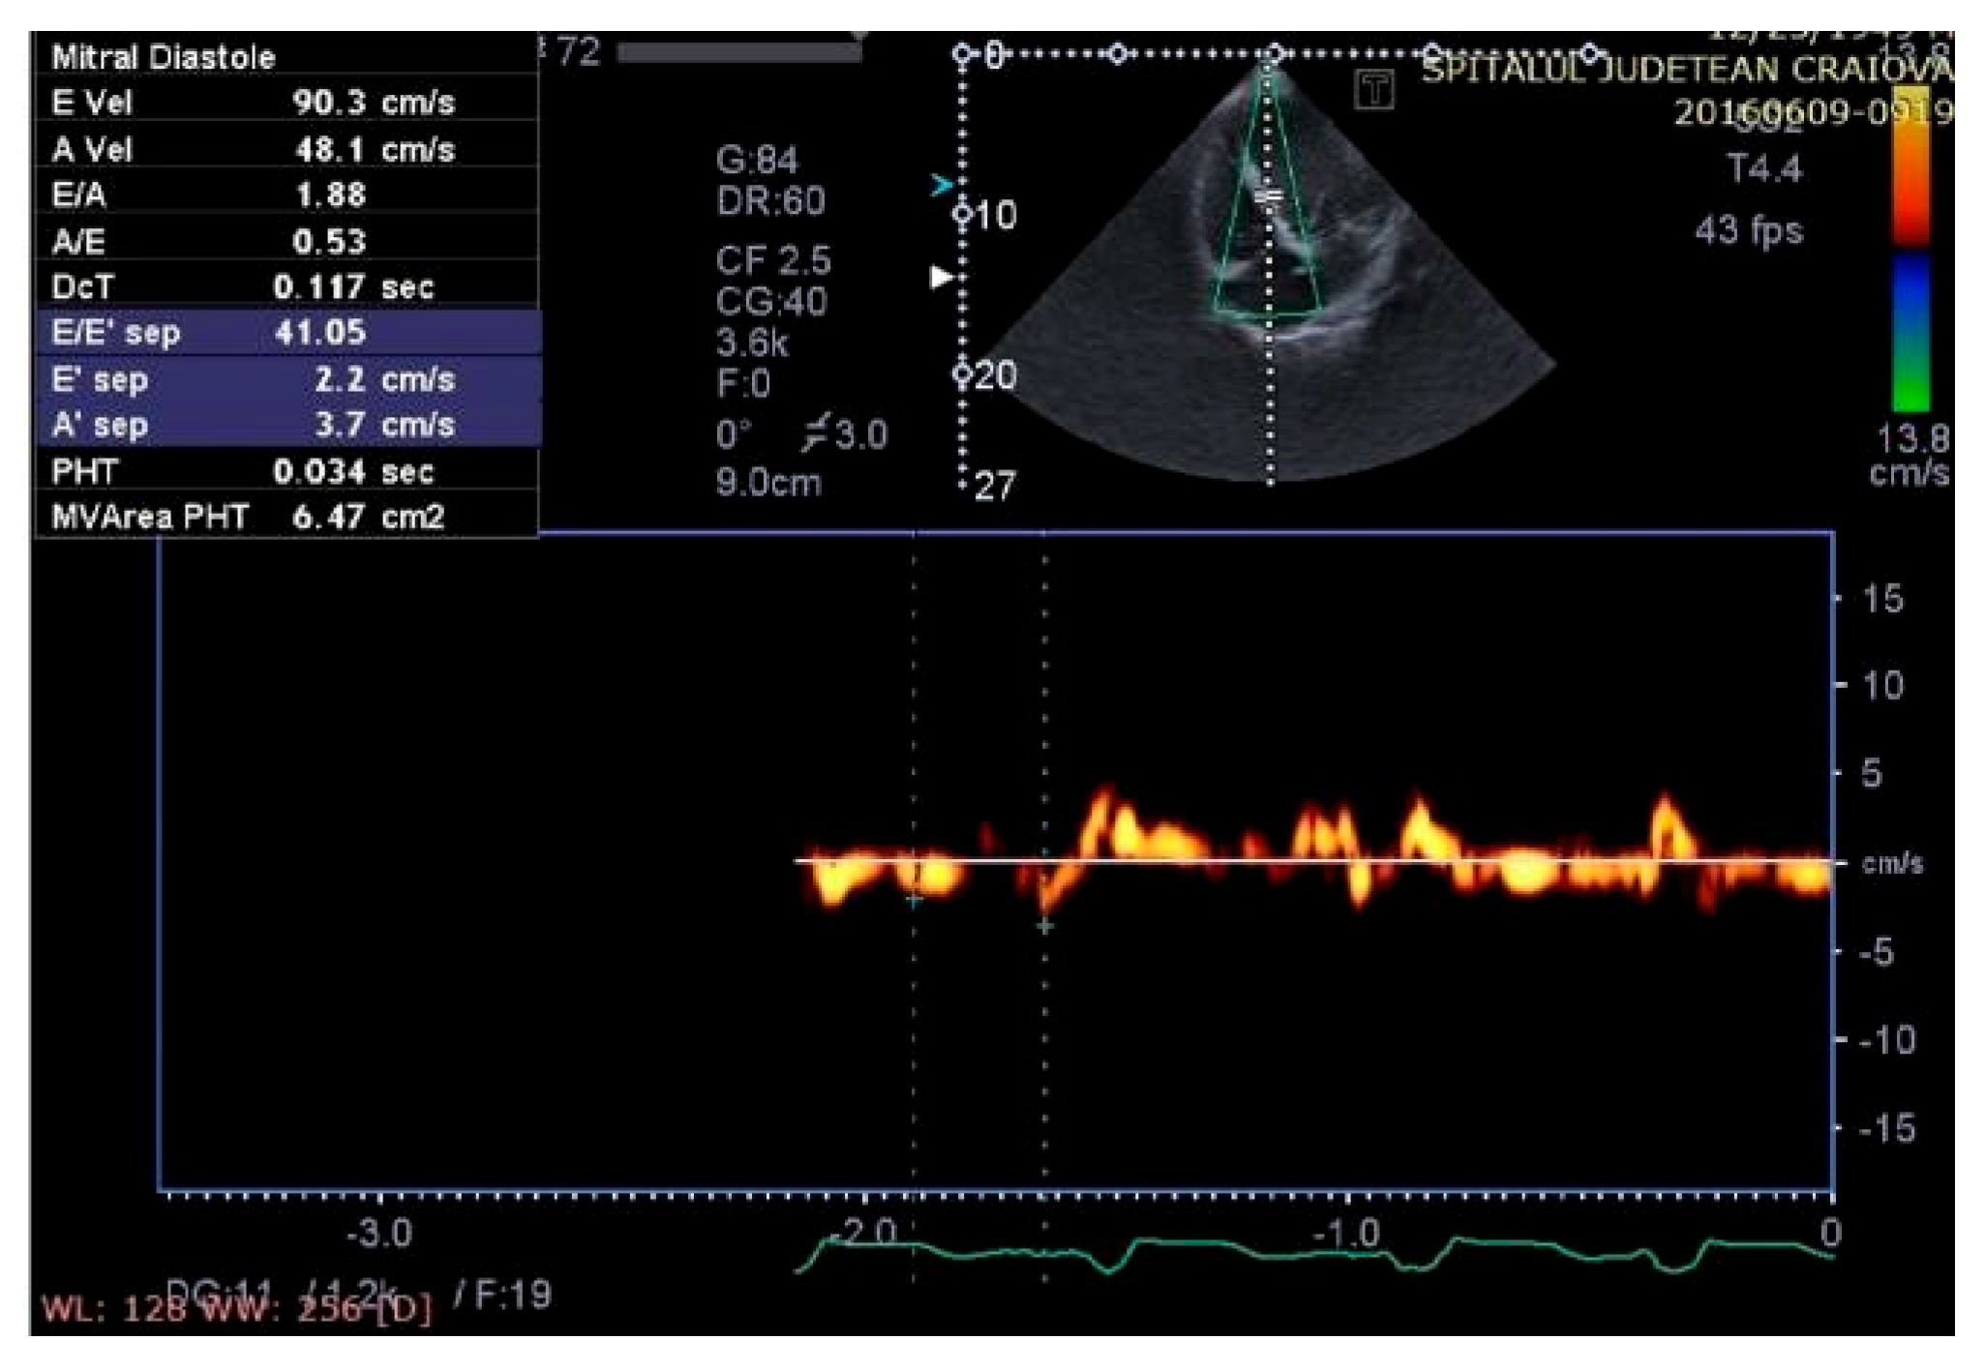The width and height of the screenshot is (1985, 1370).
Task: Click the 20 cm depth ruler diamond
Action: coord(962,374)
